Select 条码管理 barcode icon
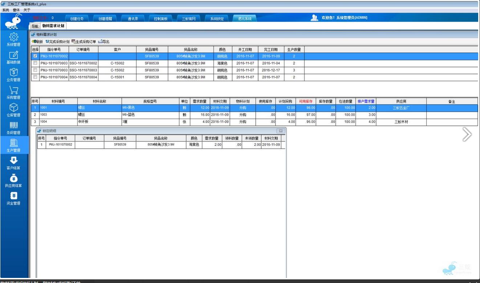480x283 pixels. click(x=13, y=128)
